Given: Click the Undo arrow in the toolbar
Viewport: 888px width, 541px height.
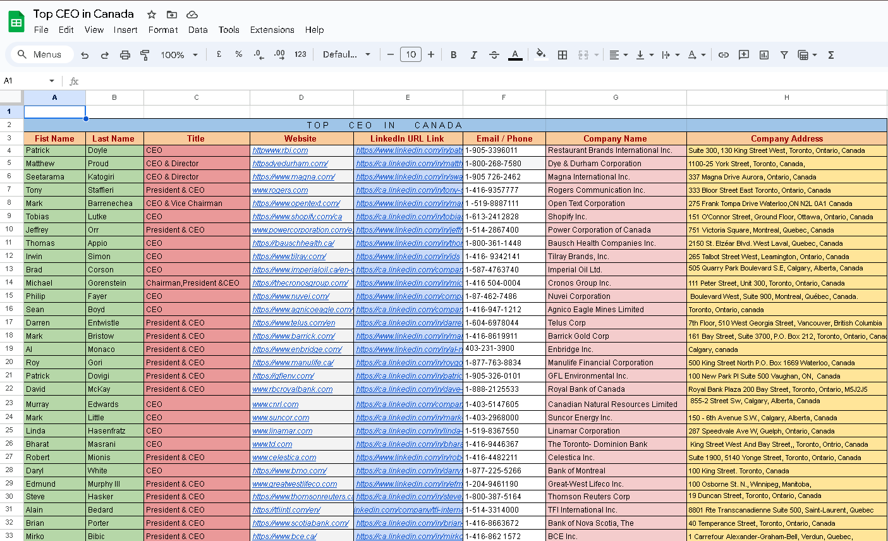Looking at the screenshot, I should tap(85, 55).
